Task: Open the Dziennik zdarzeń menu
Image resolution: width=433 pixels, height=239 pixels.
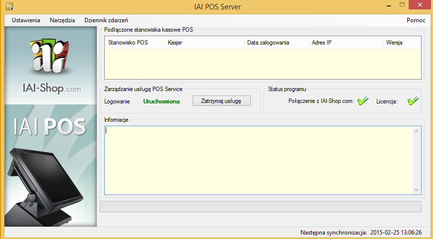Action: pyautogui.click(x=106, y=20)
